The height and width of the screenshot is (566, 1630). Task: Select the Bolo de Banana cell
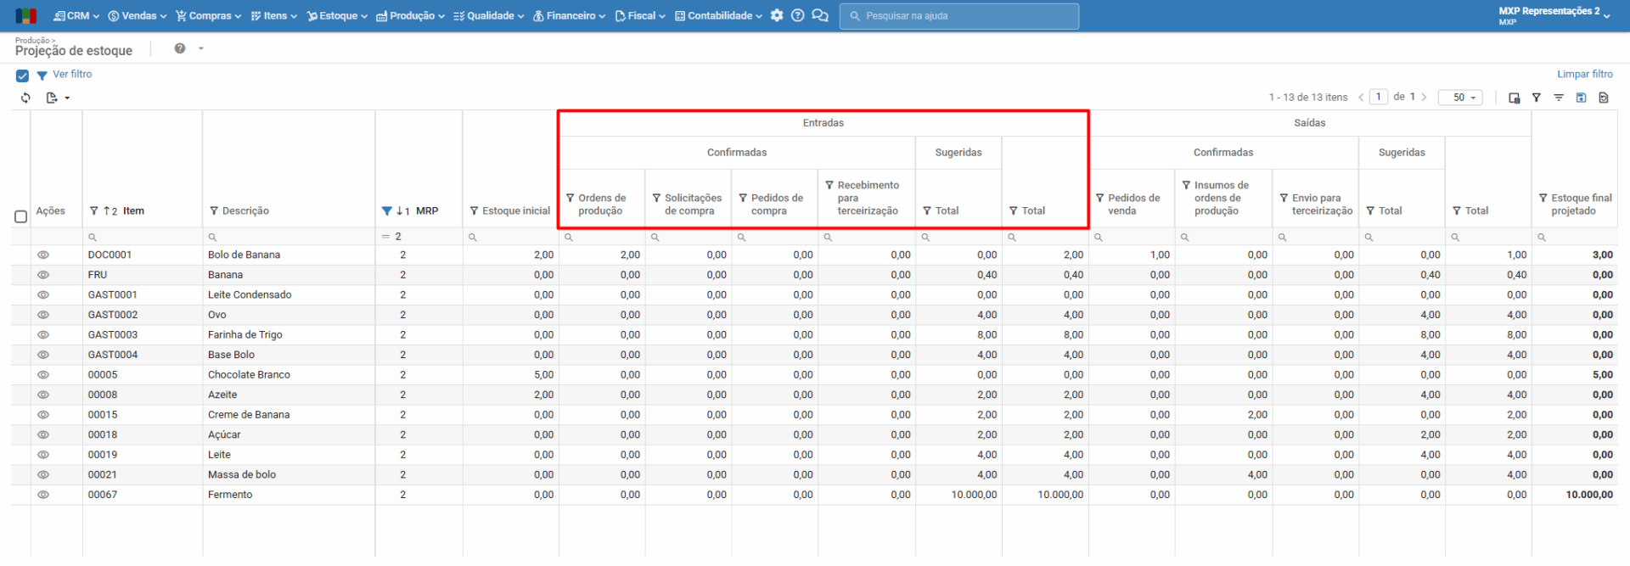tap(289, 255)
